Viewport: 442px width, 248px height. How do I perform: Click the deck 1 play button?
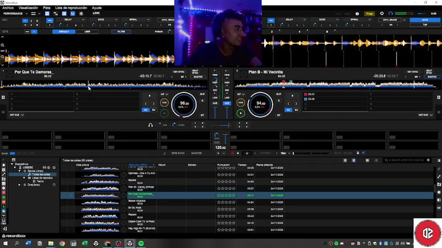click(x=164, y=113)
